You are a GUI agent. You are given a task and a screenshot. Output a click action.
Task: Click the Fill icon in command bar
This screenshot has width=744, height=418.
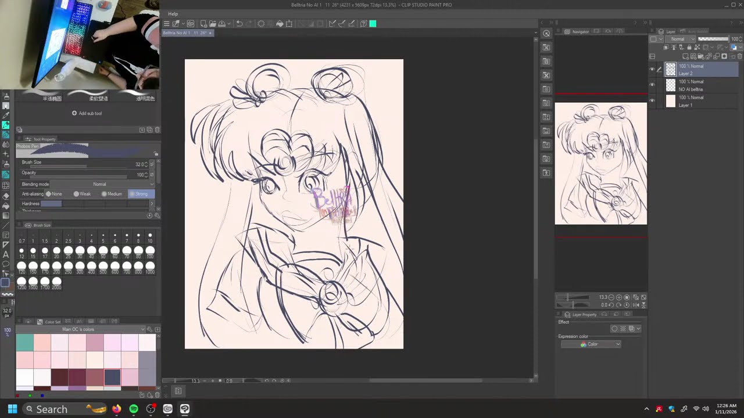coord(280,23)
